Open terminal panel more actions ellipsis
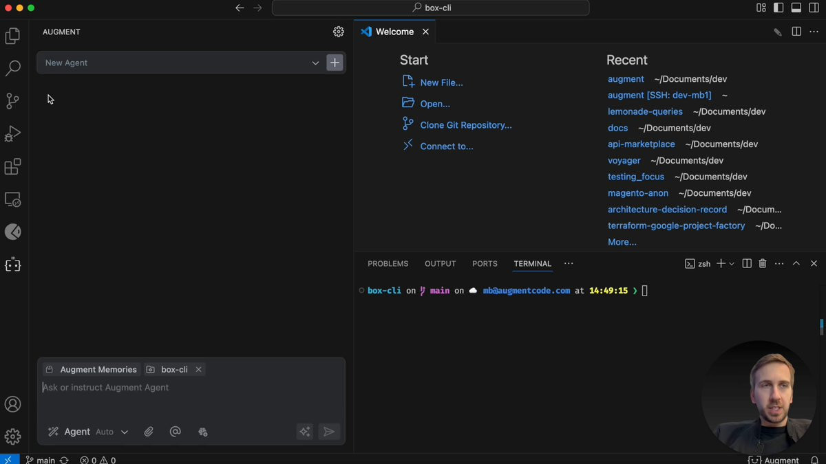This screenshot has width=826, height=464. [779, 263]
